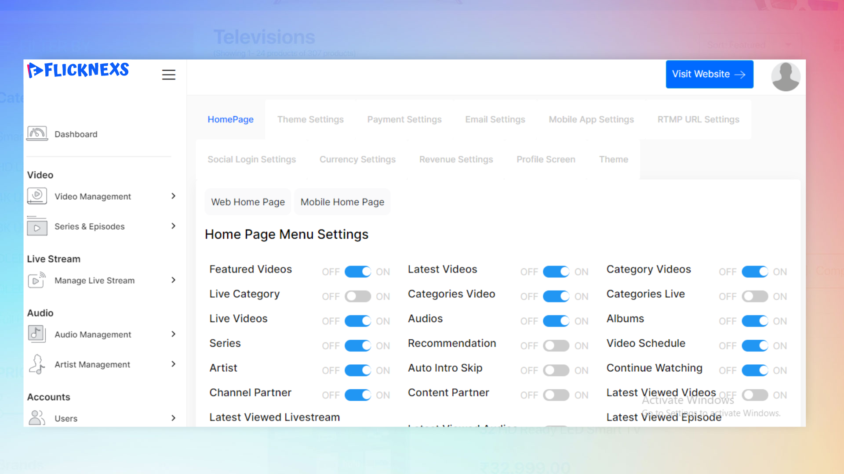Expand the Users submenu chevron
Screen dimensions: 844x474
point(173,418)
